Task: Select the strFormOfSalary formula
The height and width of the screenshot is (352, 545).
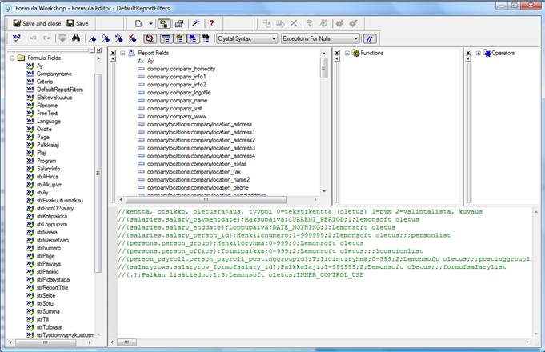Action: (x=55, y=209)
